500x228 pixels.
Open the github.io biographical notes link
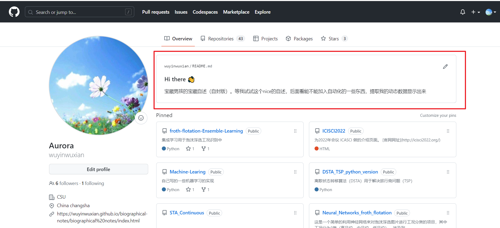[x=102, y=217]
